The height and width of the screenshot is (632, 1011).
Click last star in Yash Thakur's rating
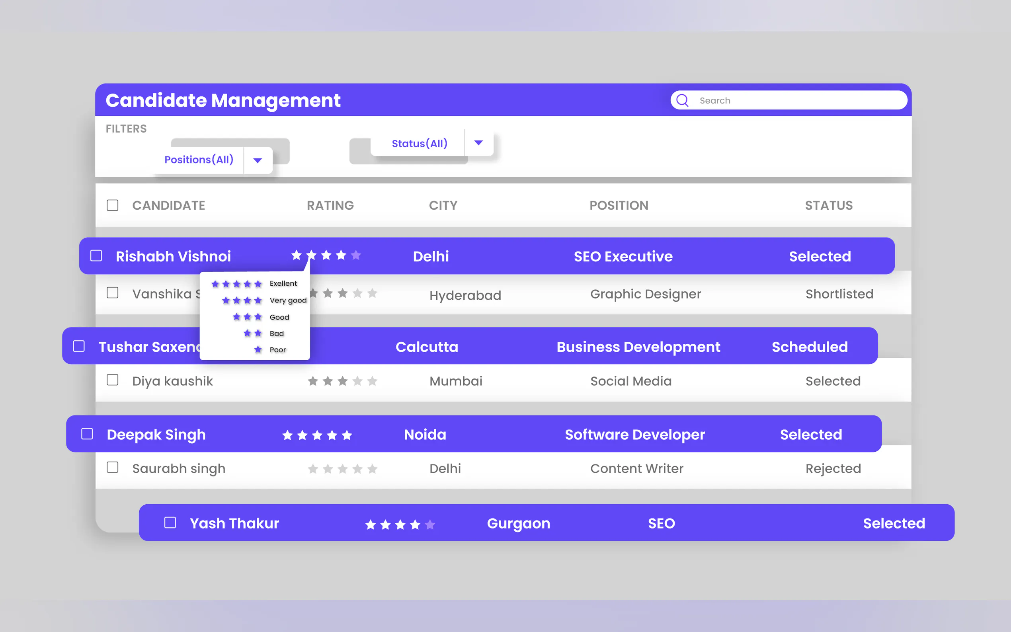pyautogui.click(x=429, y=524)
